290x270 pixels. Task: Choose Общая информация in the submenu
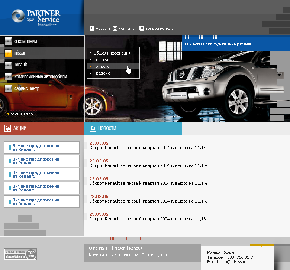112,53
